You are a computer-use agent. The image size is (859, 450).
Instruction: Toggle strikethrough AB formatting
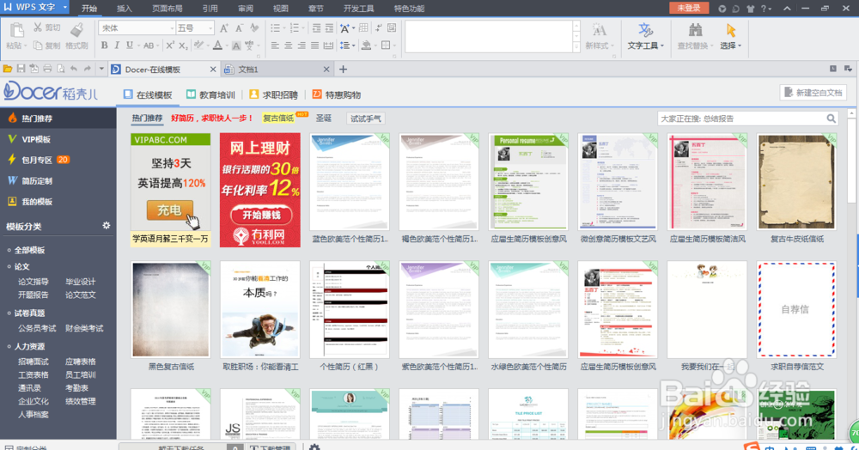[x=149, y=46]
